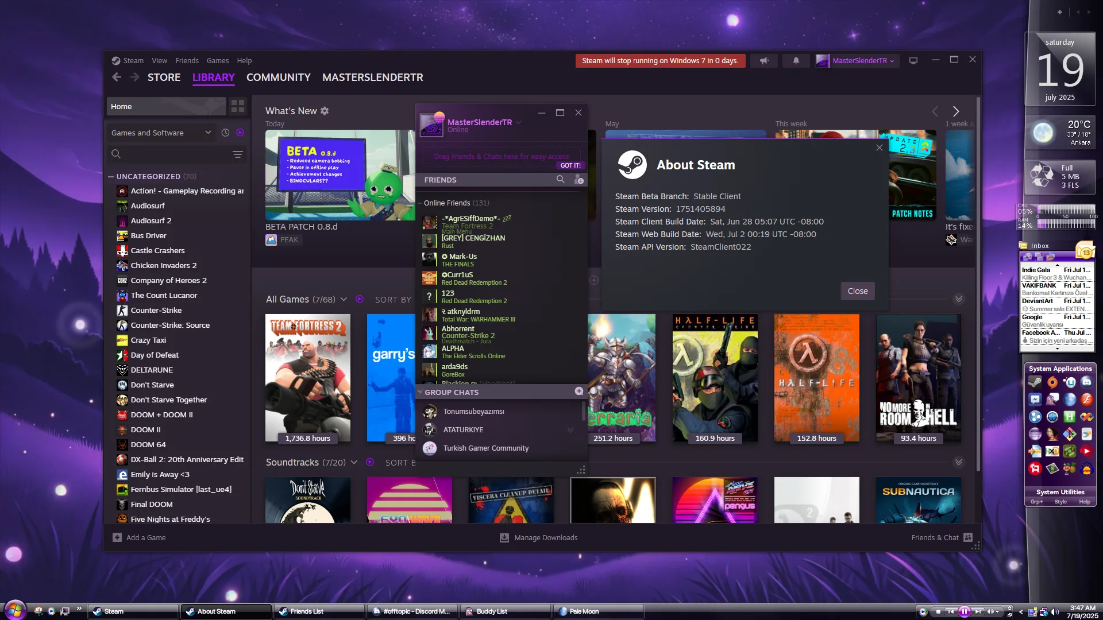
Task: Click the add friend icon
Action: click(x=579, y=180)
